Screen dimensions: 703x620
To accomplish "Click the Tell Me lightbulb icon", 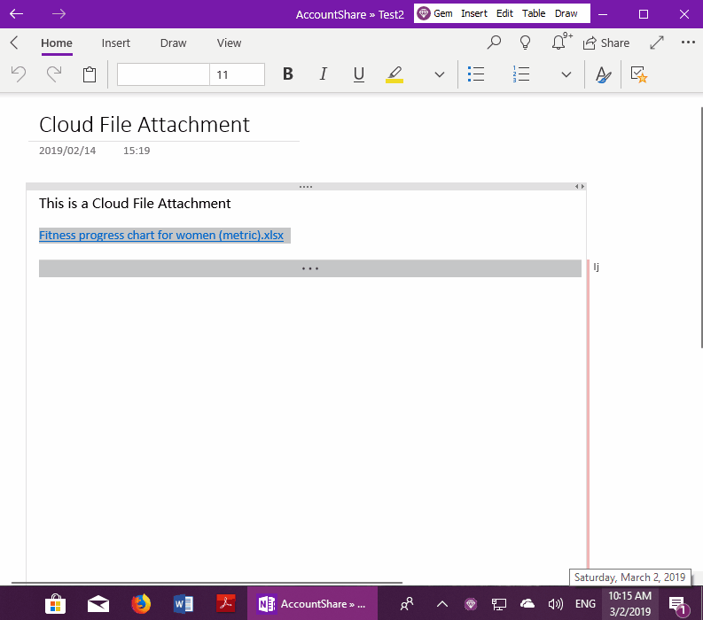I will (525, 43).
